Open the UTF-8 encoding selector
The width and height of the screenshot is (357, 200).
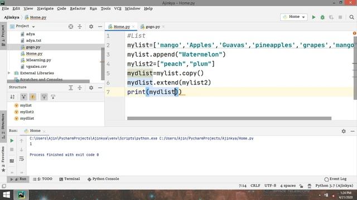click(x=270, y=186)
